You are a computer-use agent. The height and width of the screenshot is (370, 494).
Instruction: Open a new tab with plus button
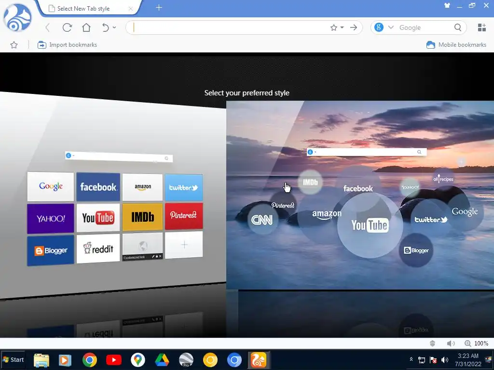point(159,8)
